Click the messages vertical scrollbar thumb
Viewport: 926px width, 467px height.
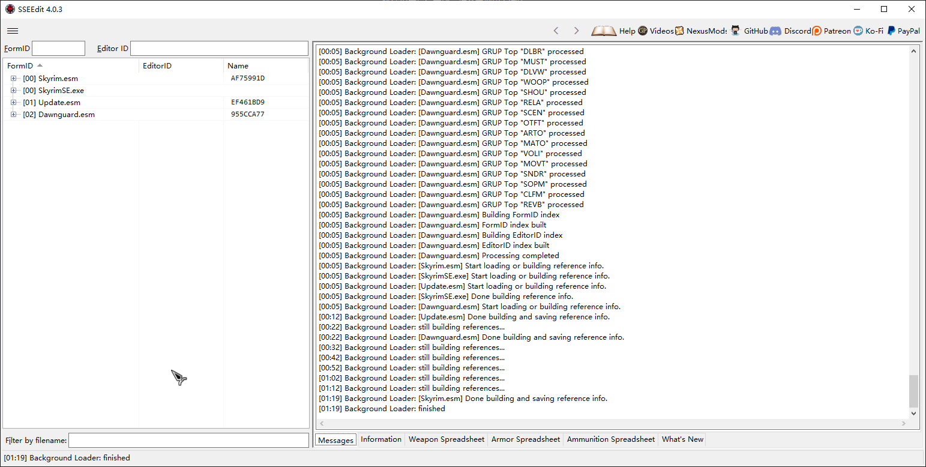coord(914,391)
